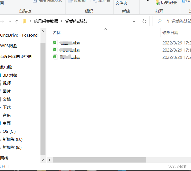
Task: Click the first xlsx file's spreadsheet icon
Action: (55, 43)
